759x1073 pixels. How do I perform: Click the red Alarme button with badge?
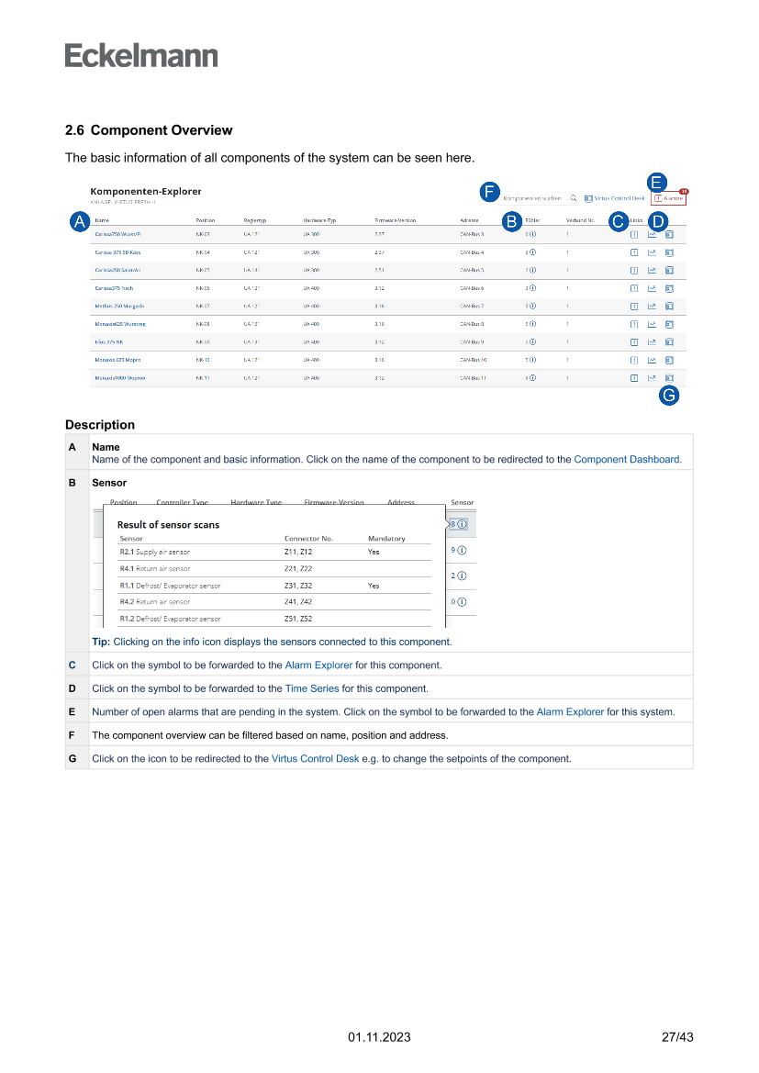pyautogui.click(x=669, y=197)
